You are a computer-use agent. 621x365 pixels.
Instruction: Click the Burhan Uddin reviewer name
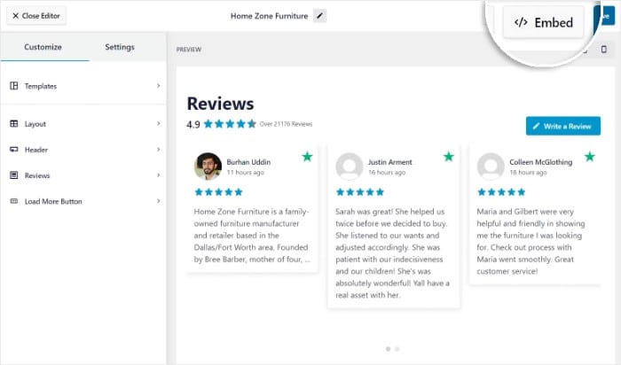tap(248, 162)
